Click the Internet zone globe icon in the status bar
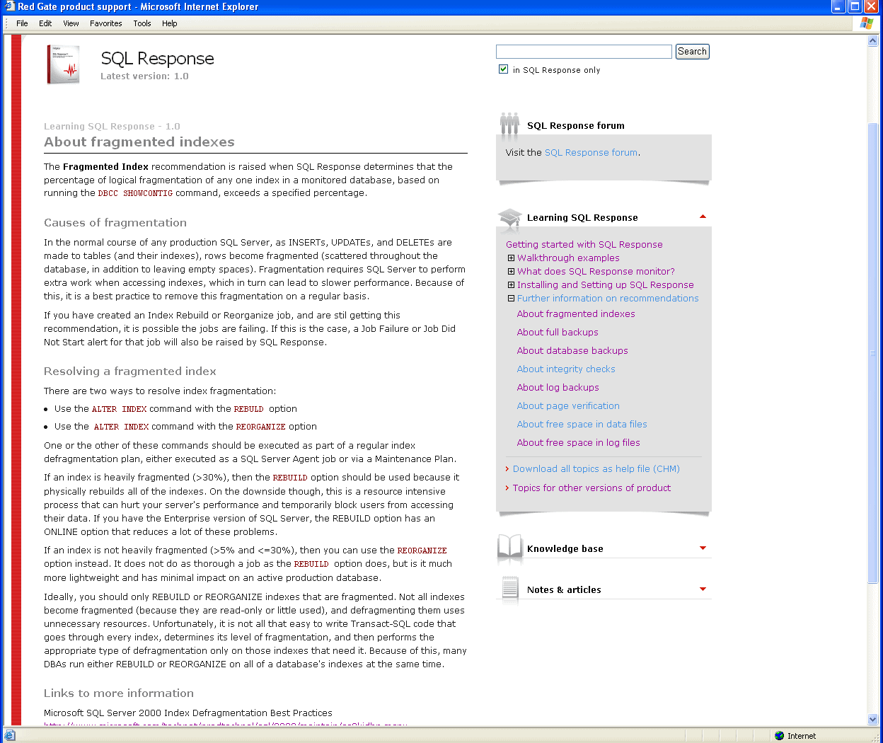Image resolution: width=883 pixels, height=743 pixels. click(780, 736)
